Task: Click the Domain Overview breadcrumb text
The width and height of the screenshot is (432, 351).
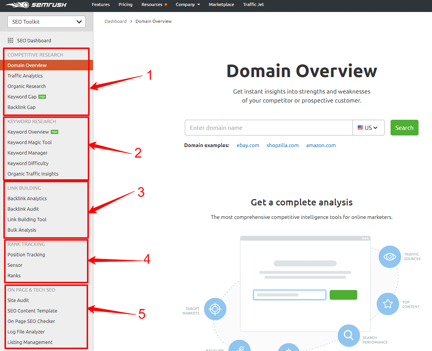Action: [153, 21]
